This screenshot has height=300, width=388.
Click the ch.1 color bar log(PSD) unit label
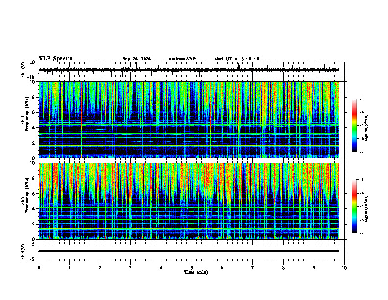[367, 127]
